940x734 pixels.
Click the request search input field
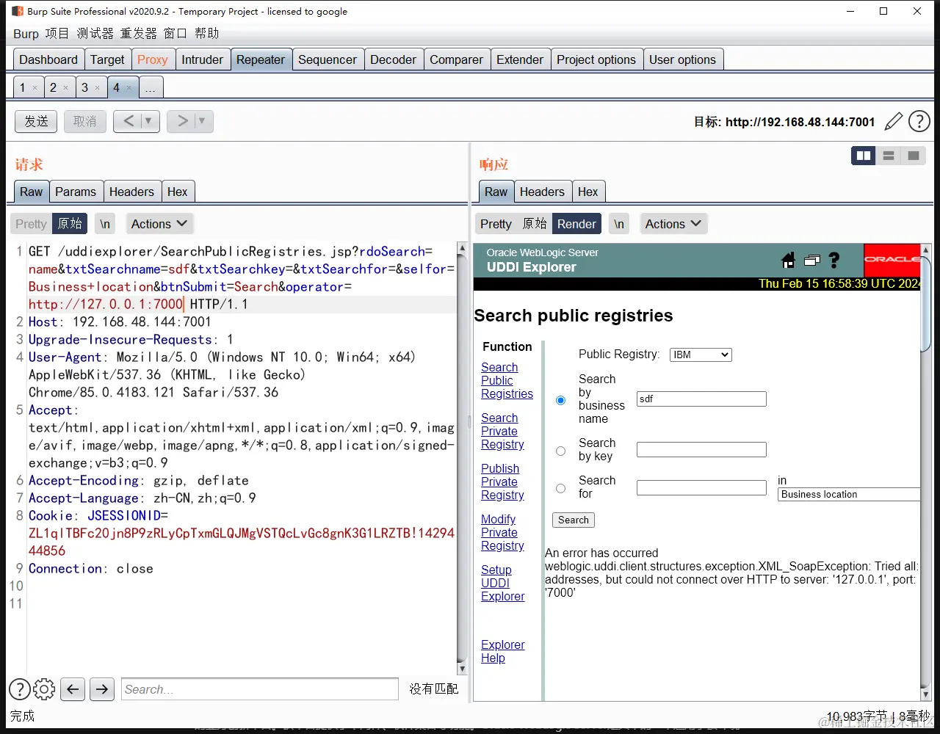[x=260, y=689]
